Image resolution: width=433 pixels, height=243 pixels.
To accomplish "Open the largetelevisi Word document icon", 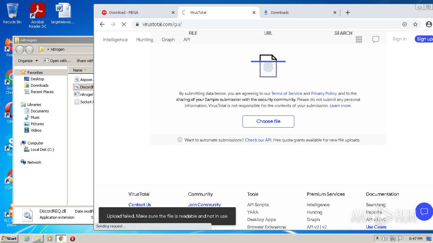I will click(63, 13).
